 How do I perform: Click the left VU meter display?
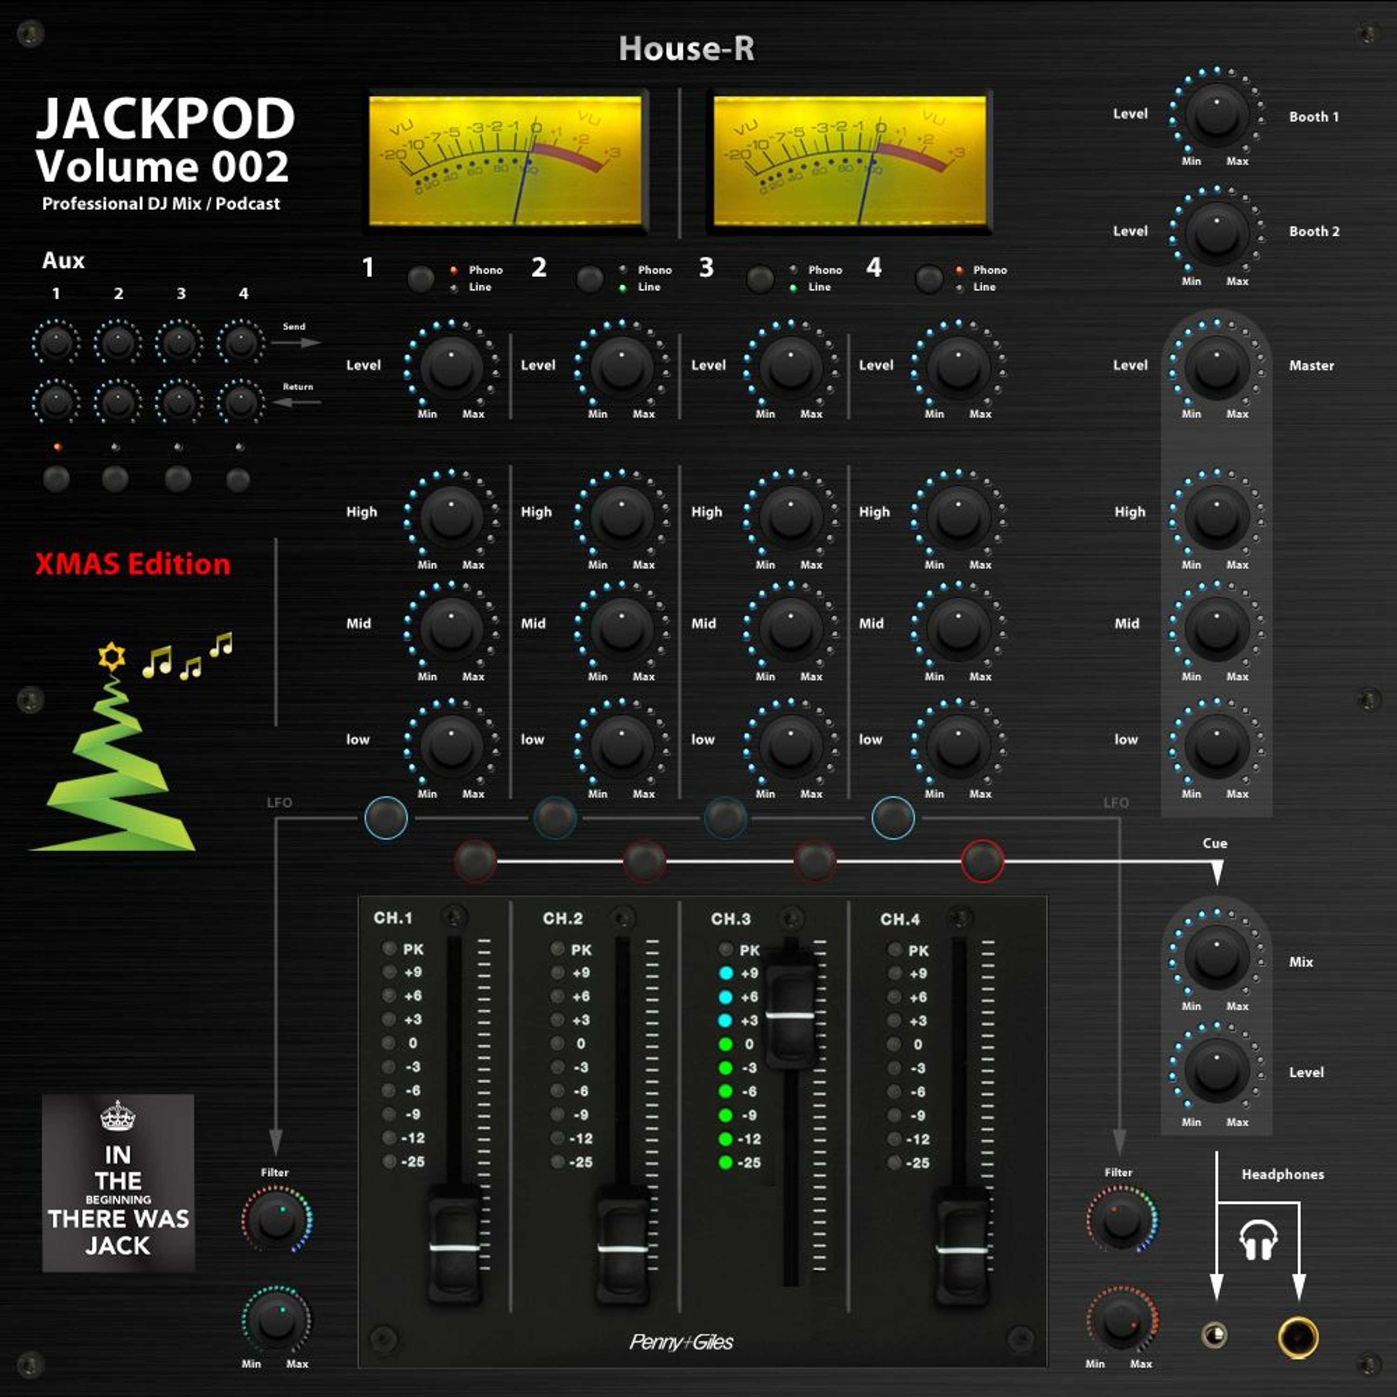click(x=505, y=162)
